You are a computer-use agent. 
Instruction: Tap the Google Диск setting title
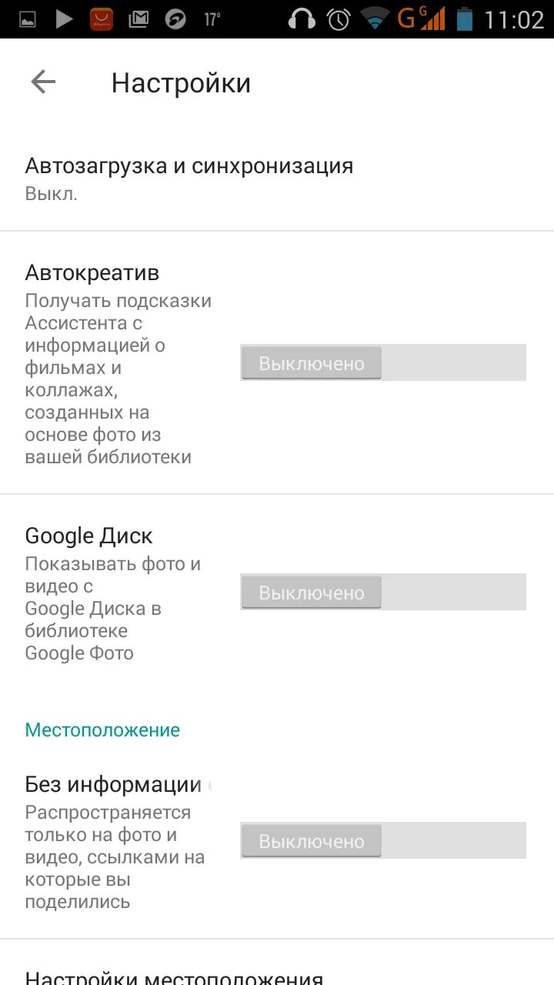point(88,536)
